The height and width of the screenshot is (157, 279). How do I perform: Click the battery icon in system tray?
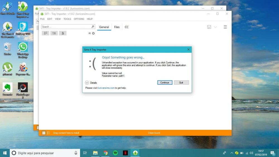pos(242,153)
